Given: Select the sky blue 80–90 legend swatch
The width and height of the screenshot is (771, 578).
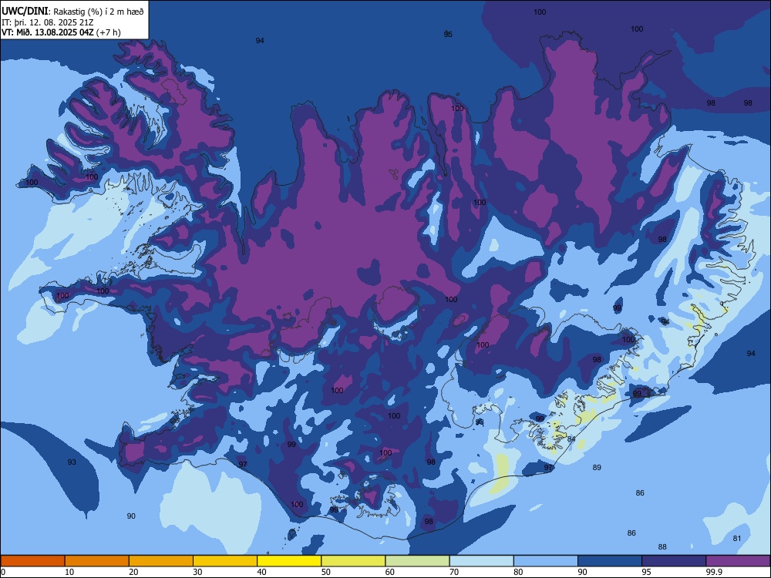Looking at the screenshot, I should click(546, 561).
